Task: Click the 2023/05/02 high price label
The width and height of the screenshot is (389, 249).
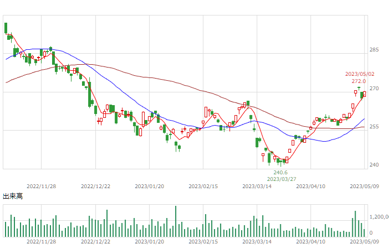Action: point(360,74)
